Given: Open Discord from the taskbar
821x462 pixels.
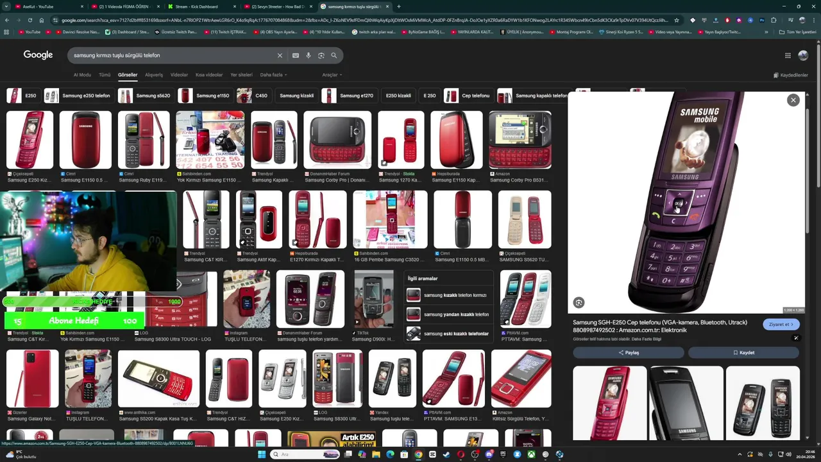Looking at the screenshot, I should pyautogui.click(x=489, y=454).
